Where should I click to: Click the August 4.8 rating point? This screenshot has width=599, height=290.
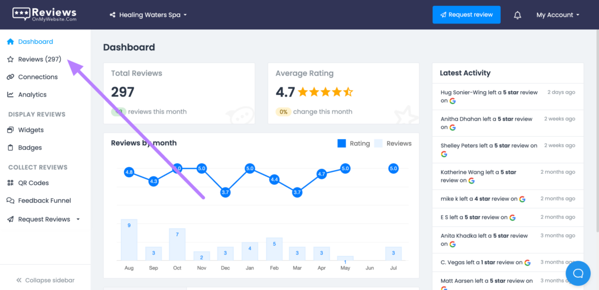coord(129,172)
